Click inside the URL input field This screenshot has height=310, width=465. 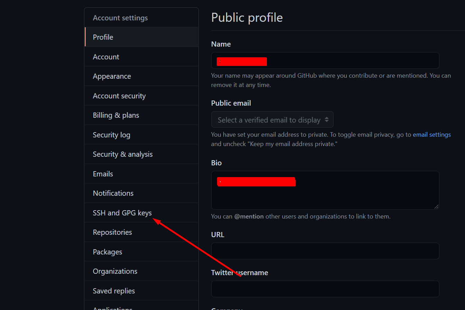[x=325, y=251]
